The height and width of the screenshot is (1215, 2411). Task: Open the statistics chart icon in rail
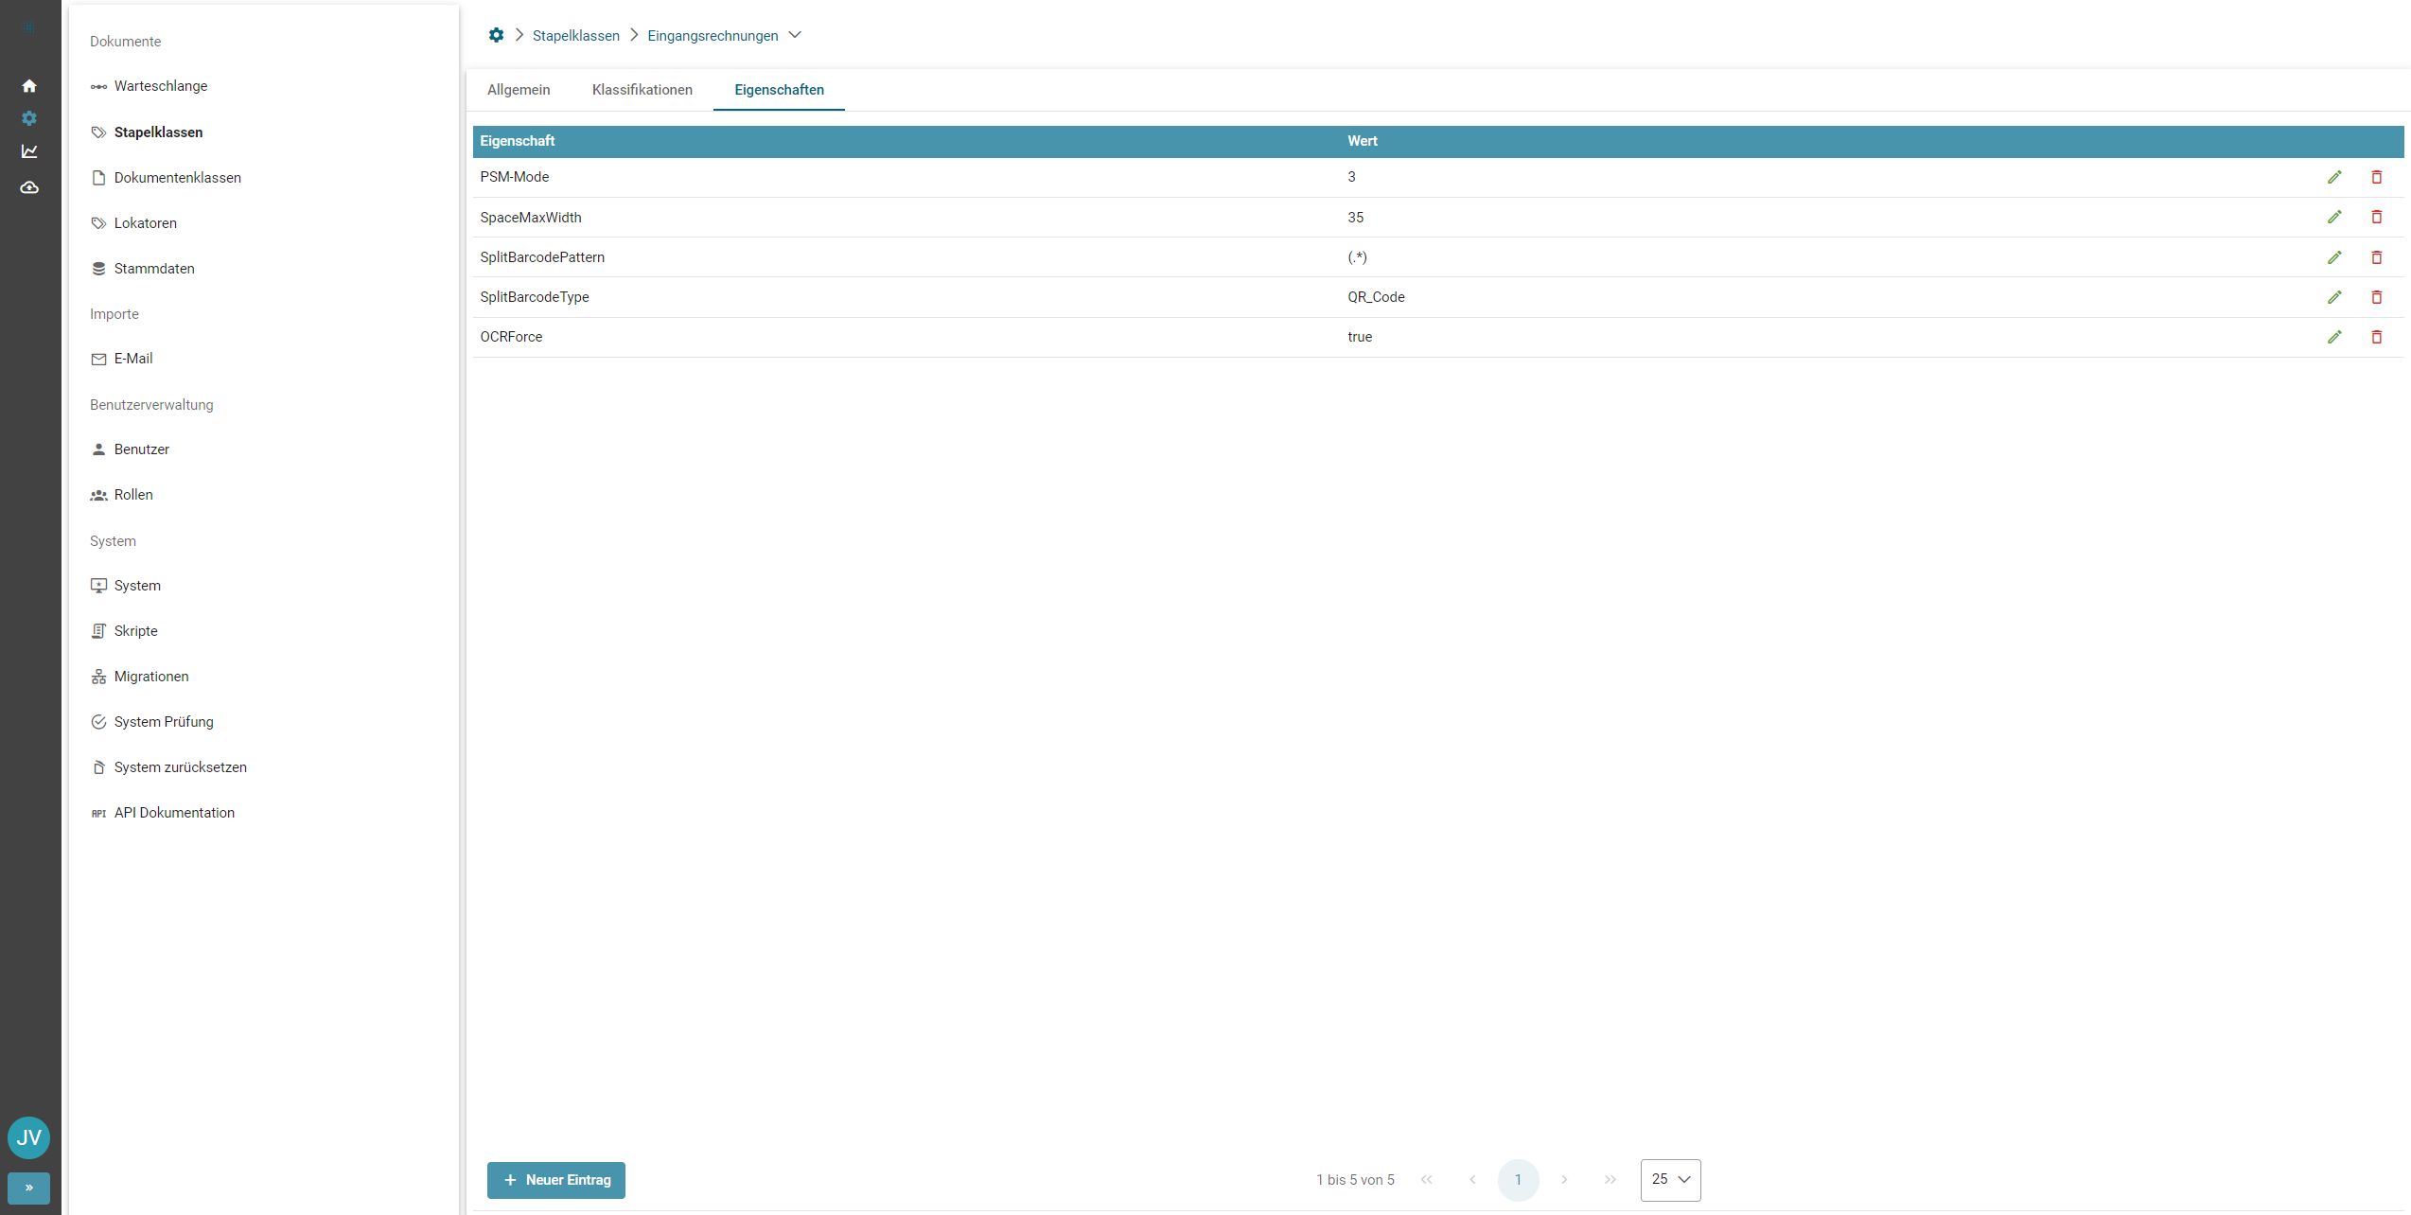tap(29, 151)
